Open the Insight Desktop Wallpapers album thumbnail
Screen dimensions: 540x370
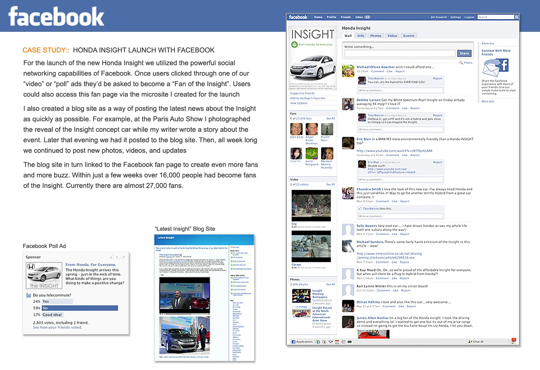tap(301, 296)
